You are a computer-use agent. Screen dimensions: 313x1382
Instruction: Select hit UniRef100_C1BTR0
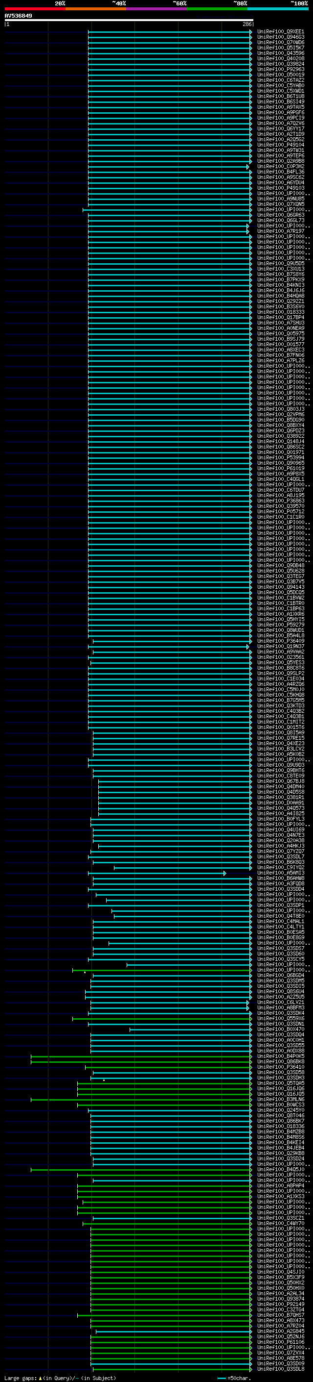click(x=280, y=603)
